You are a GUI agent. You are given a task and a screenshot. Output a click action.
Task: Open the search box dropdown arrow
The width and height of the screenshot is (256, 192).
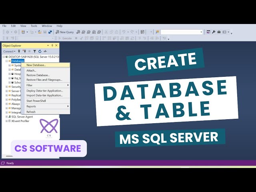tap(201, 32)
